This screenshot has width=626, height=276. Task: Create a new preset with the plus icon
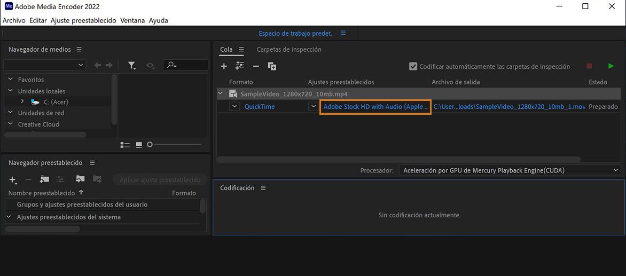coord(13,180)
